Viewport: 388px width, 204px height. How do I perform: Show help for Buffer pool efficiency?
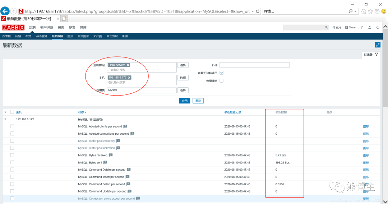118,141
